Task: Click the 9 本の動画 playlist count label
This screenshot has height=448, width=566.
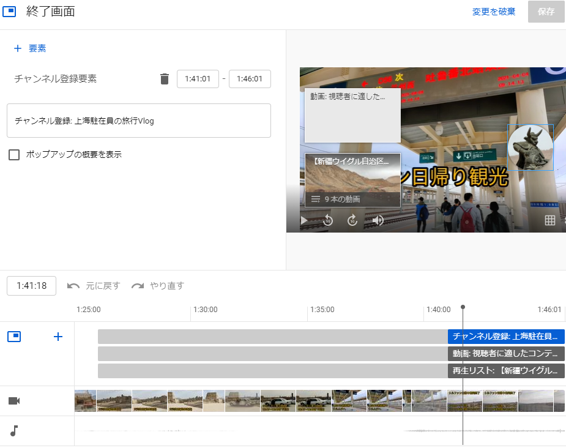Action: point(342,200)
